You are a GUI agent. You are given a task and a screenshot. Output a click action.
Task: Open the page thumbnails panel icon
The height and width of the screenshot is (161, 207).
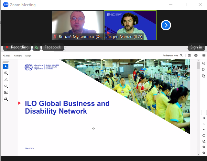203,76
